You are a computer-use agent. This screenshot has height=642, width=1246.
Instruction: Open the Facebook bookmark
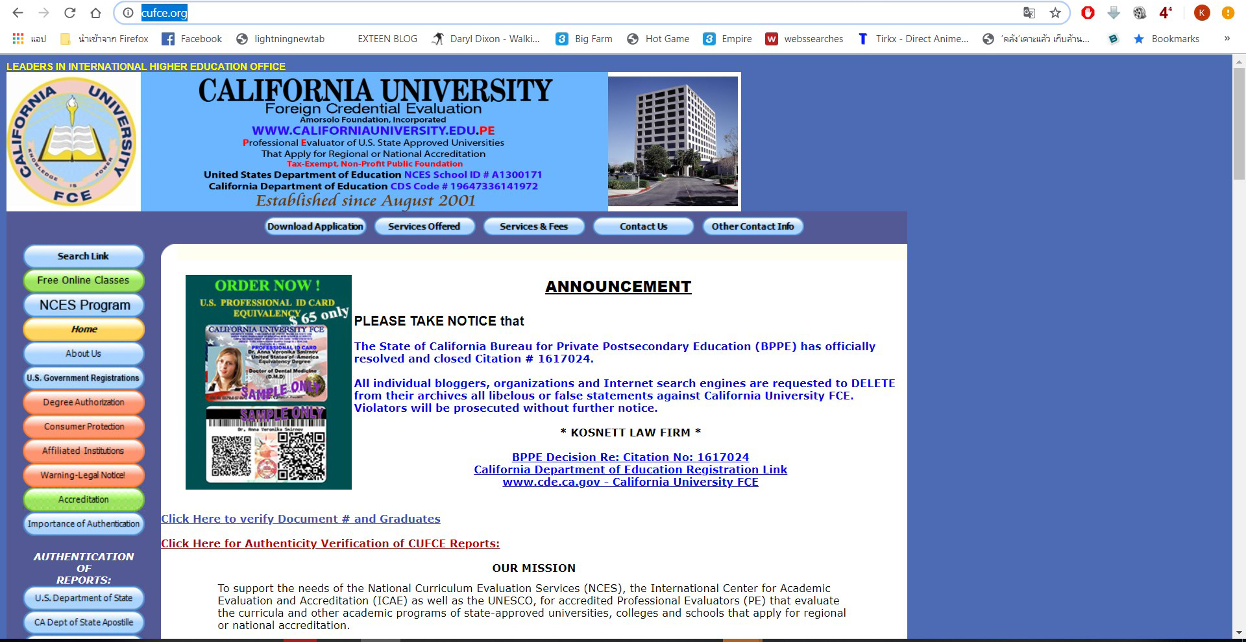[192, 39]
